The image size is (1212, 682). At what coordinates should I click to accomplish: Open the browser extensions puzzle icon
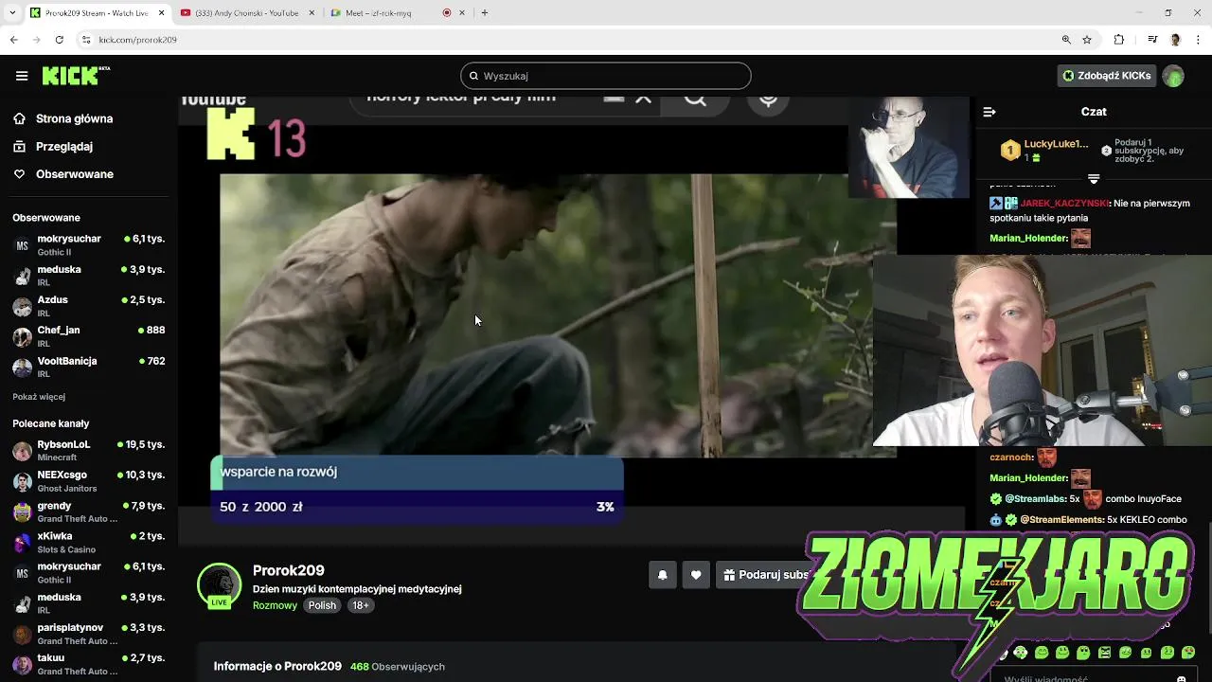click(1118, 40)
